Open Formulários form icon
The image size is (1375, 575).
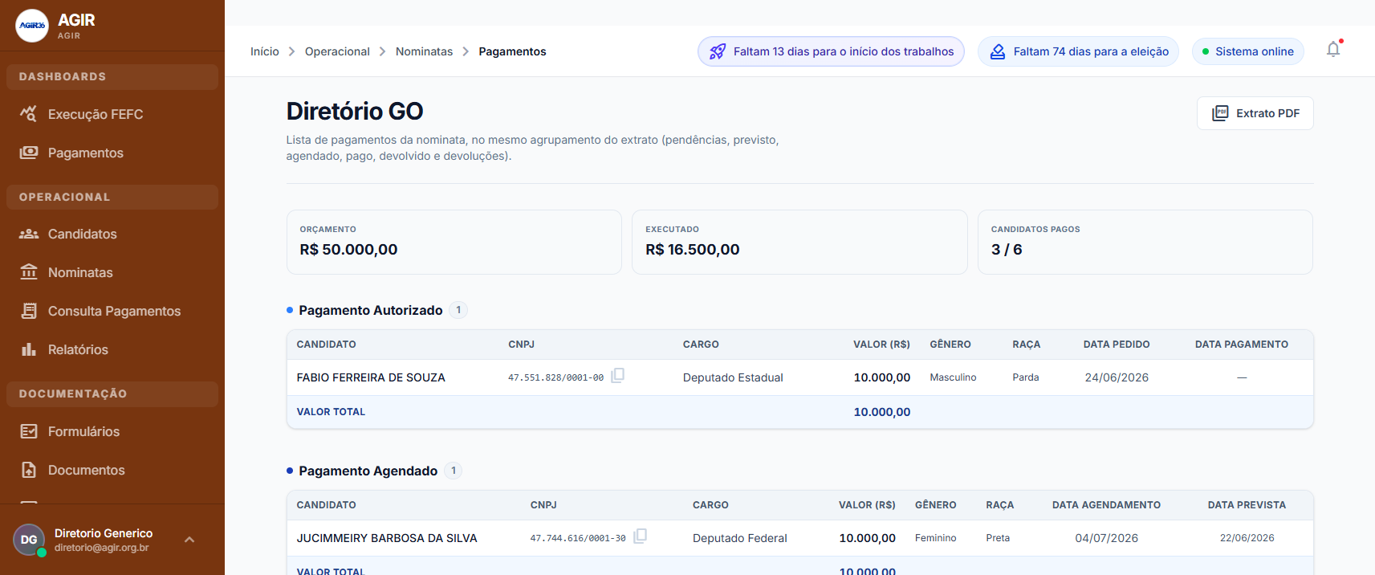click(29, 431)
